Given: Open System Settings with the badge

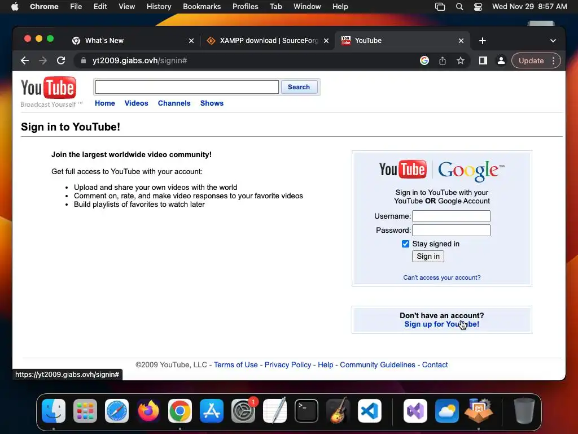Looking at the screenshot, I should coord(243,411).
